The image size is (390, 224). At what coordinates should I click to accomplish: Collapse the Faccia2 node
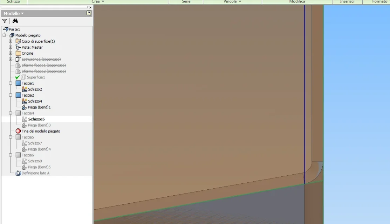(x=11, y=95)
